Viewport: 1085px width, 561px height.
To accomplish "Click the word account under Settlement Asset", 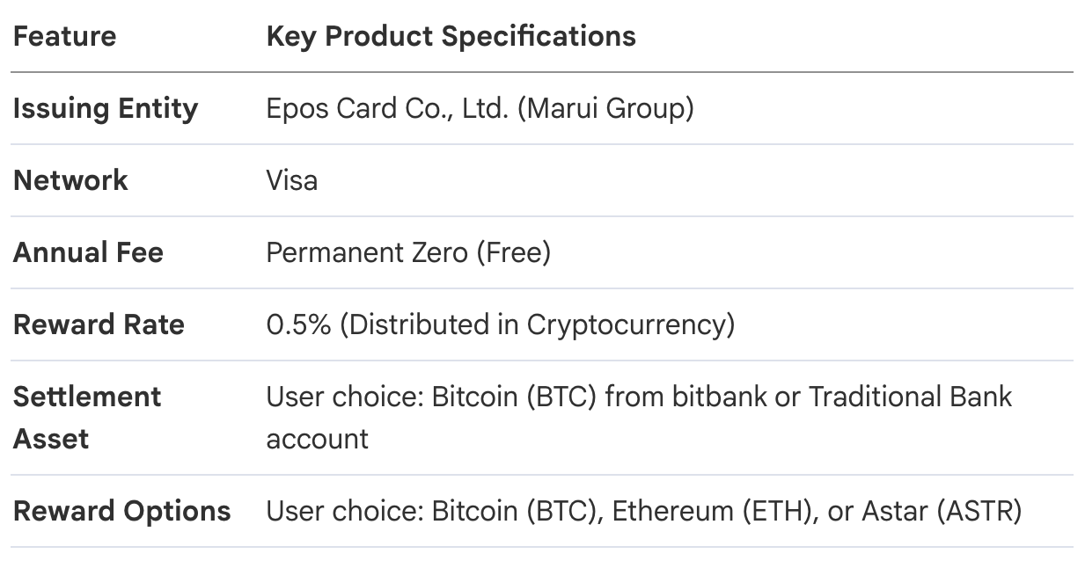I will point(317,439).
